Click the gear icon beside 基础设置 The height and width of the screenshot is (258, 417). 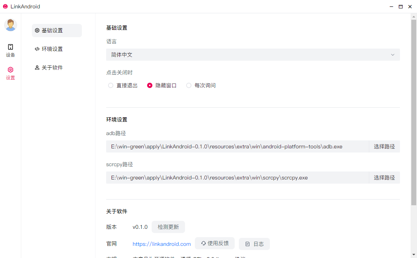(x=37, y=30)
